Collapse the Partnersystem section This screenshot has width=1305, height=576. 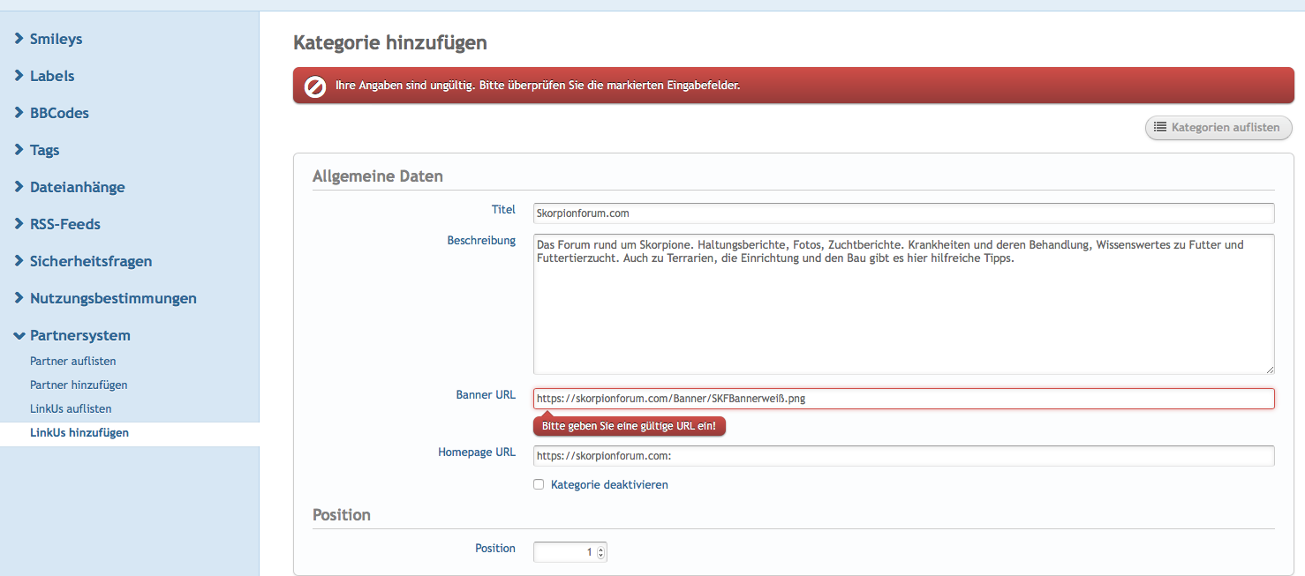pos(79,335)
